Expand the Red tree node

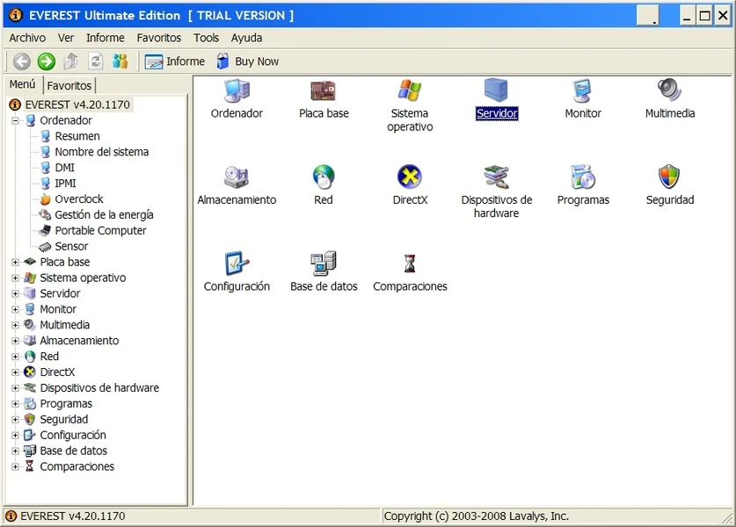point(16,357)
